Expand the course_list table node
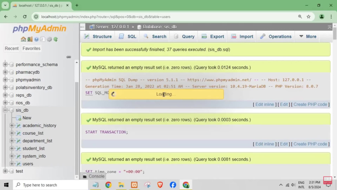 click(x=12, y=133)
